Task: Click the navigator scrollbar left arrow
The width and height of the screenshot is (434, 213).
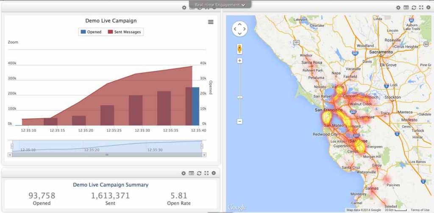Action: coord(10,155)
